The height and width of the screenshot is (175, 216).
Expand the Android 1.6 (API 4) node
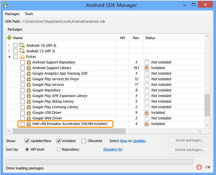click(x=9, y=45)
